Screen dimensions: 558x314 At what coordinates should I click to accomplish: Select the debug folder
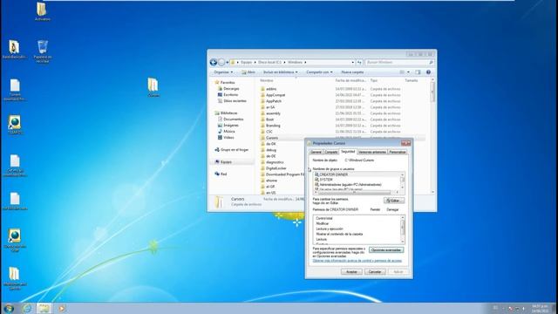(271, 150)
